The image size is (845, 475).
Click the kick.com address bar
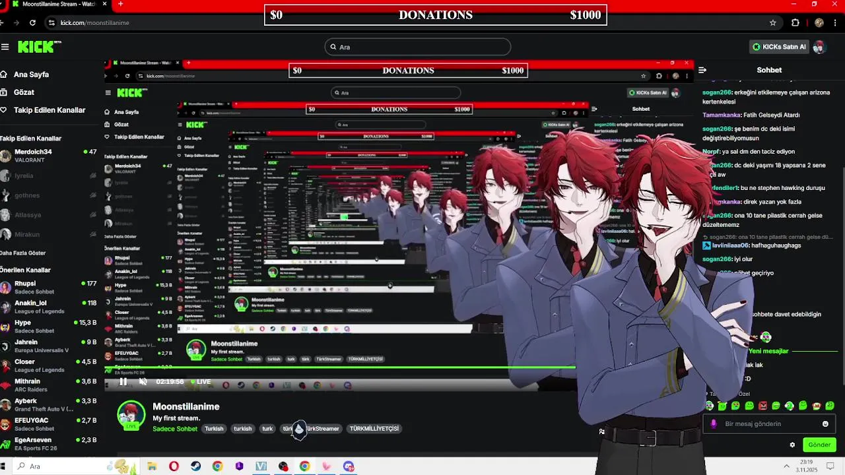pyautogui.click(x=413, y=22)
